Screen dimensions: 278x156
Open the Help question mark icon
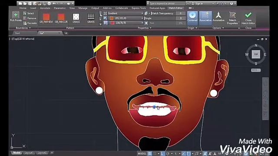click(x=232, y=3)
